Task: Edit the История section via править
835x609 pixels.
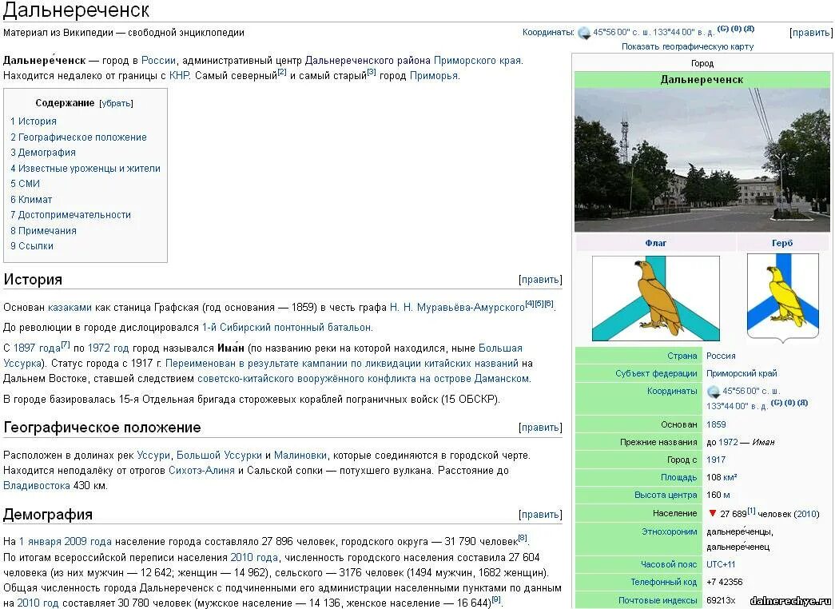Action: click(x=540, y=280)
